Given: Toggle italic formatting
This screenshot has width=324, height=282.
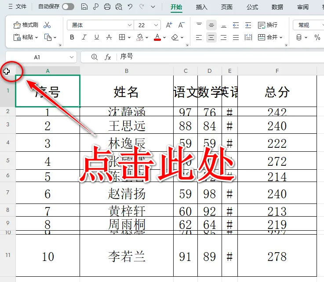Looking at the screenshot, I should [84, 37].
